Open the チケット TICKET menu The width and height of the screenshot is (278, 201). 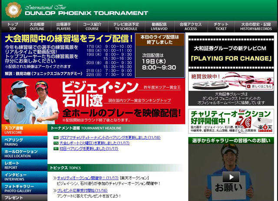coord(221,26)
